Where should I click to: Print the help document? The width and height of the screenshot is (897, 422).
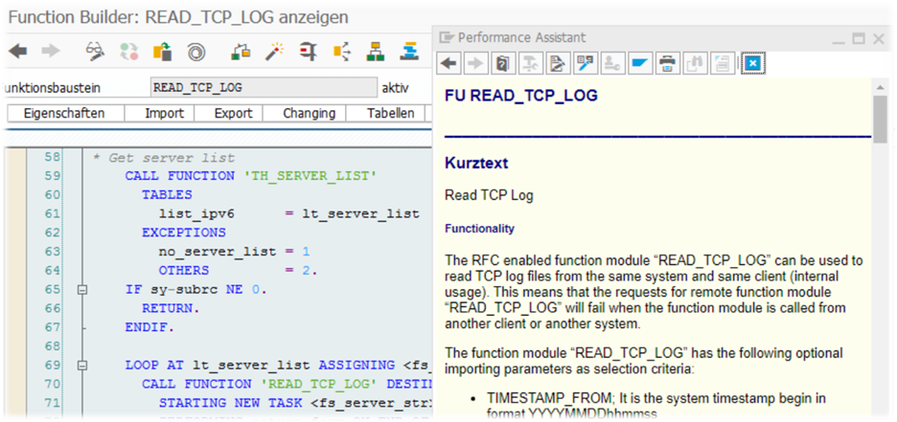[x=667, y=63]
